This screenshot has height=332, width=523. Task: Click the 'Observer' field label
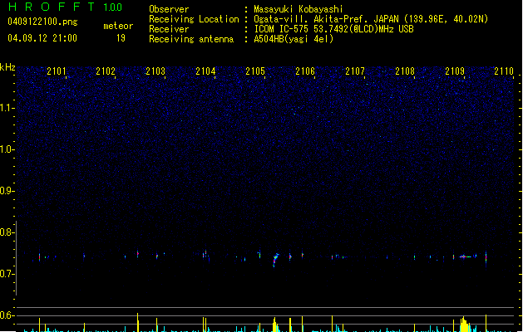169,9
